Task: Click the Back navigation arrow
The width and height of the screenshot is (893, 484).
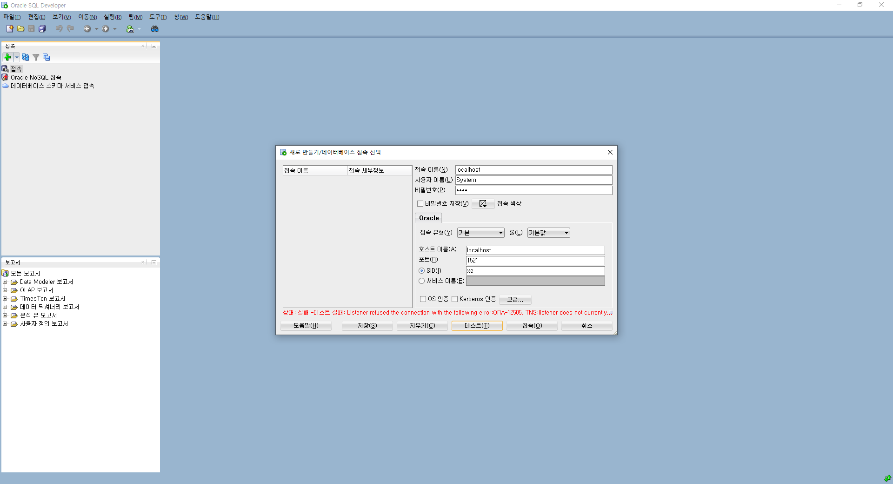Action: click(x=87, y=29)
